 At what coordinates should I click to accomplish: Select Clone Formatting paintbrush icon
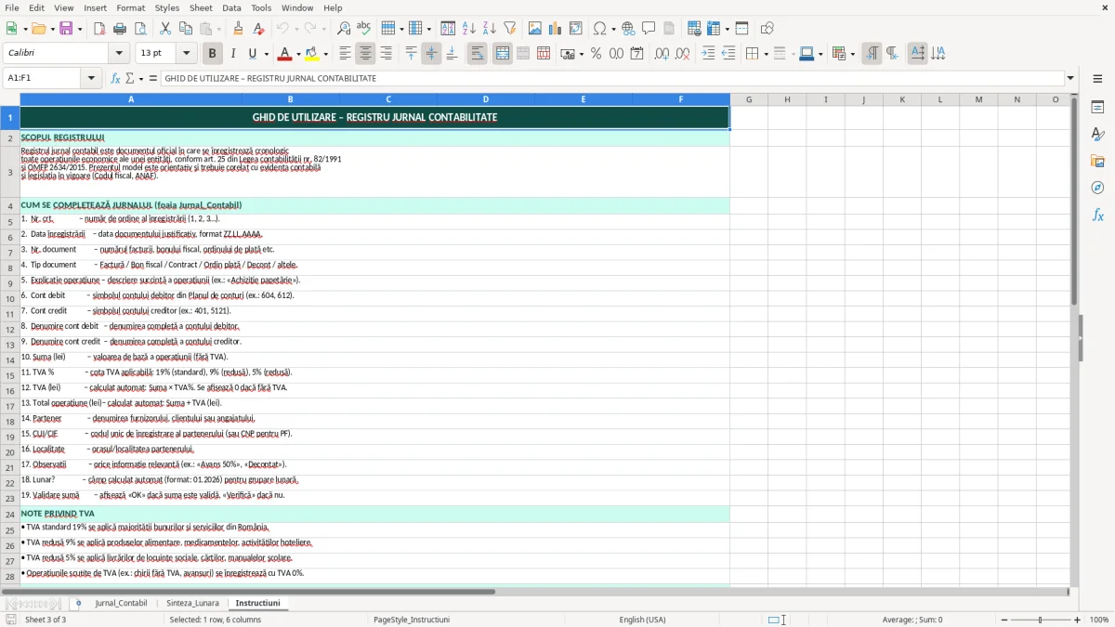(x=238, y=29)
